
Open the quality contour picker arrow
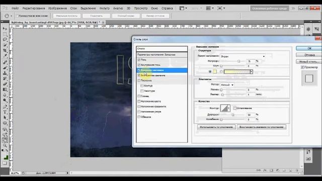228,108
